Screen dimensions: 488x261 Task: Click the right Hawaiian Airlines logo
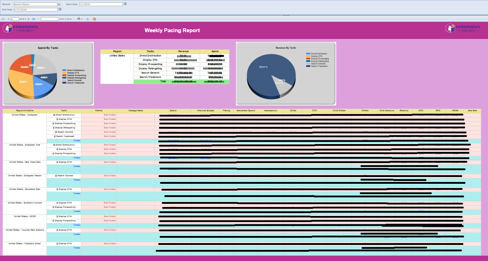coord(463,28)
